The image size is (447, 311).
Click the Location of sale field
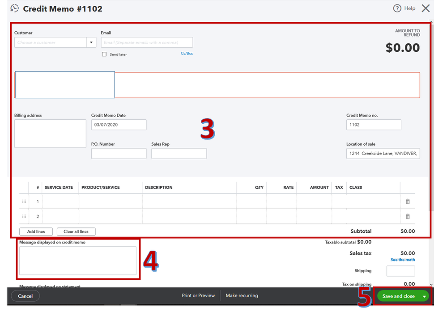[383, 154]
